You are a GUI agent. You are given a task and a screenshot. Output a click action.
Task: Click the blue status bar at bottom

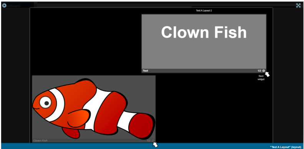pyautogui.click(x=152, y=146)
